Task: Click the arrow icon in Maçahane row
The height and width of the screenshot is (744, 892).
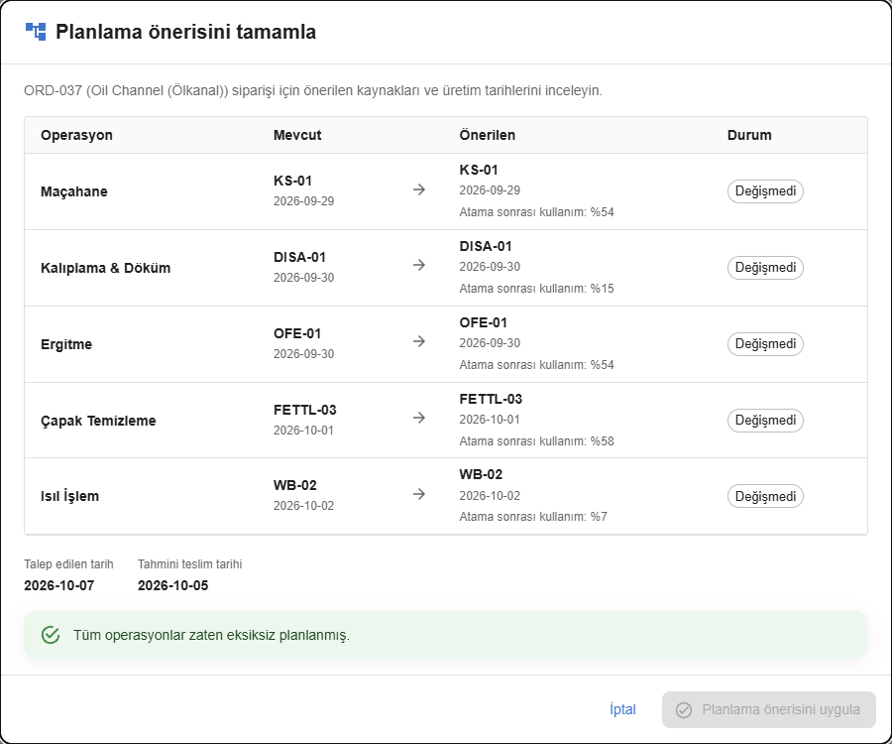Action: [x=419, y=189]
